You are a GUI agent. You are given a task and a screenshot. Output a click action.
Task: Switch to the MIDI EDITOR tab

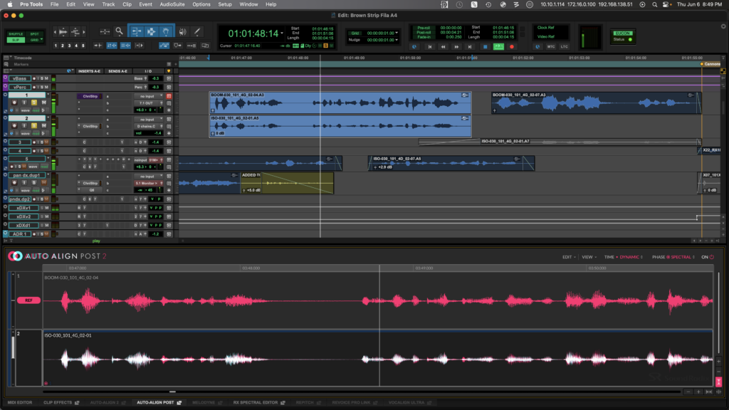(x=20, y=403)
